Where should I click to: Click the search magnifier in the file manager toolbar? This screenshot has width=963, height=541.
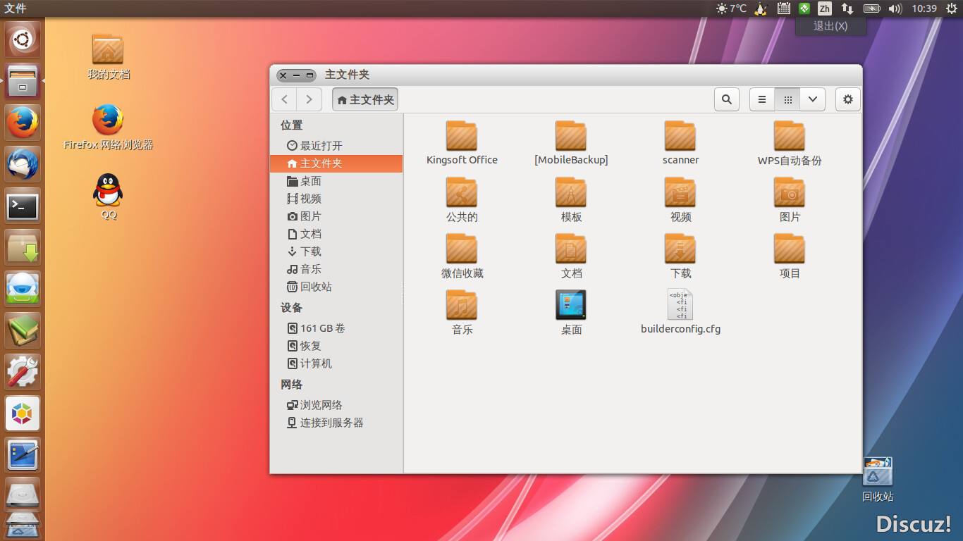point(726,99)
